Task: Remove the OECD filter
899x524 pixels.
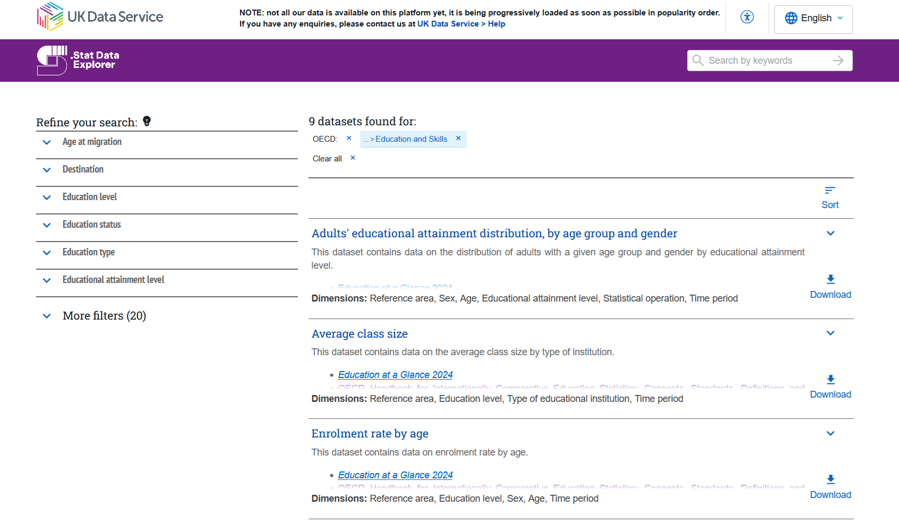Action: [349, 138]
